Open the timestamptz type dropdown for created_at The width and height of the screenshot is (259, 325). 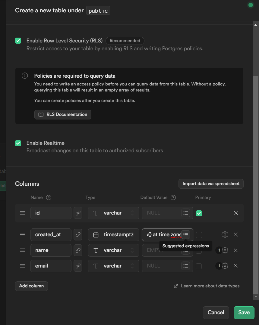[x=113, y=234]
